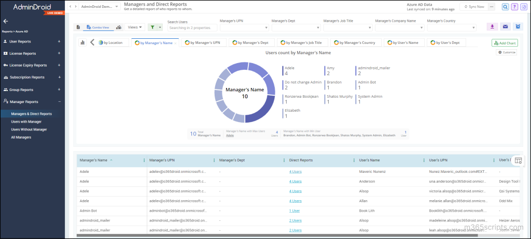Open the by Manager's Job Title tab
This screenshot has width=531, height=239.
[x=302, y=42]
